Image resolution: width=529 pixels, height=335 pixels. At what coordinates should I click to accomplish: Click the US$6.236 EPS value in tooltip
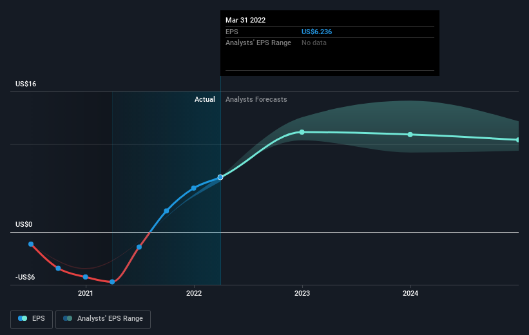click(x=316, y=32)
